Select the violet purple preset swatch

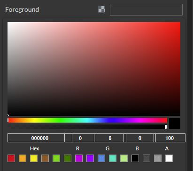(x=90, y=158)
